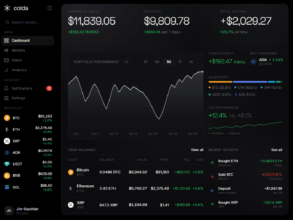Click the XRP P&L +$160.99
Image resolution: width=293 pixels, height=220 pixels.
click(182, 205)
